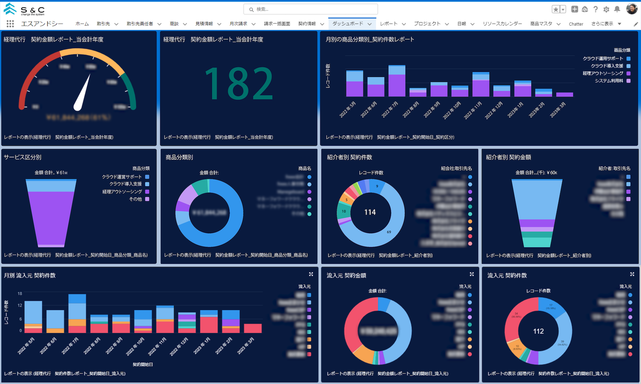Expand the 契約情報 tab dropdown chevron

(322, 24)
